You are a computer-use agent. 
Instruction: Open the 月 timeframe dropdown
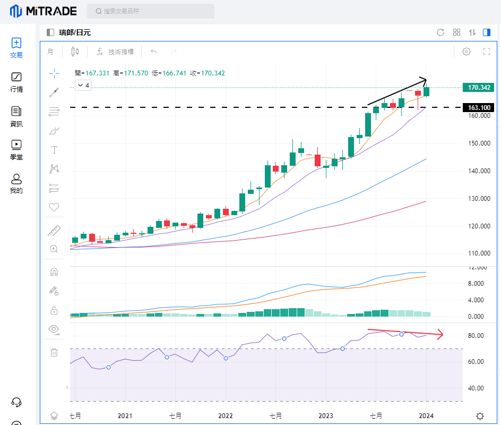tap(50, 52)
